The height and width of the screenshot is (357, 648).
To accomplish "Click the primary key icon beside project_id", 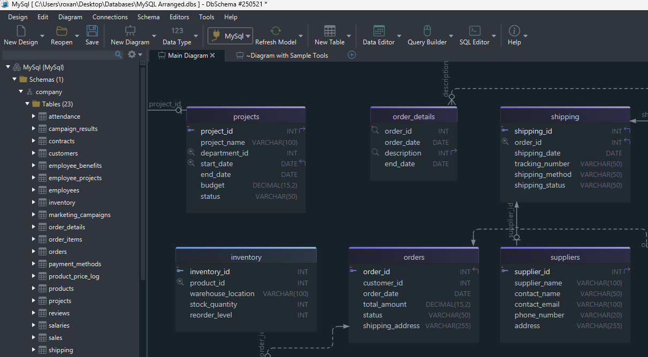I will 191,130.
